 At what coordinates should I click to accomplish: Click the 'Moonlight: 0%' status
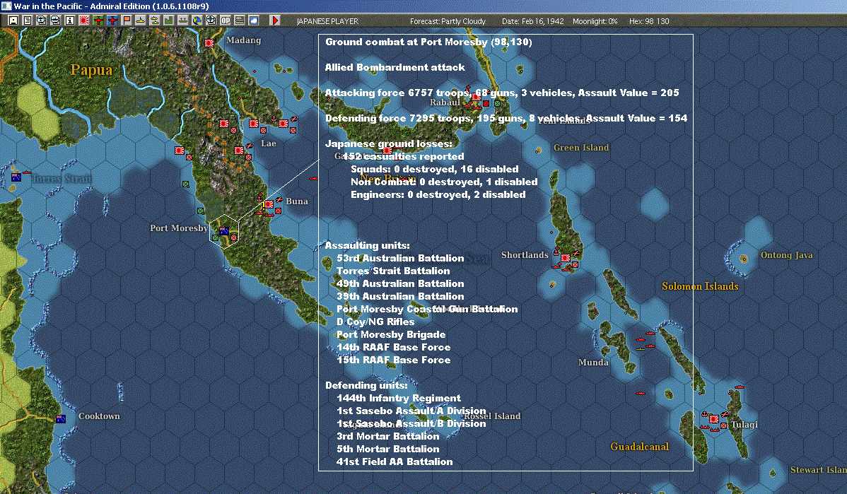click(x=595, y=21)
